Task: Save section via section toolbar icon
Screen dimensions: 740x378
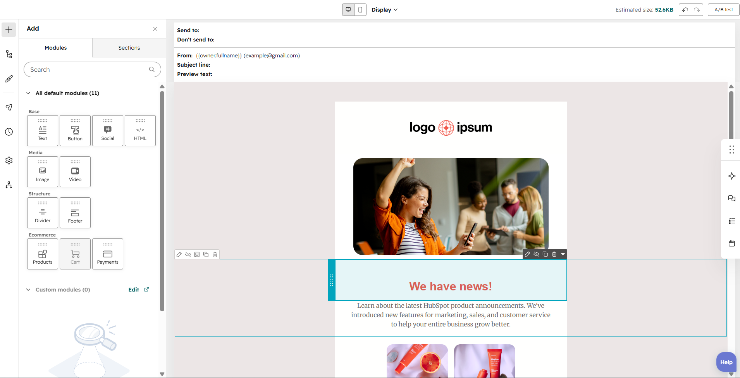Action: 197,254
